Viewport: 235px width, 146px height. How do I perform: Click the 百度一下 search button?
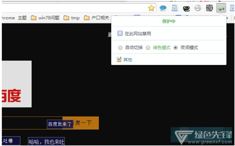[x=81, y=123]
